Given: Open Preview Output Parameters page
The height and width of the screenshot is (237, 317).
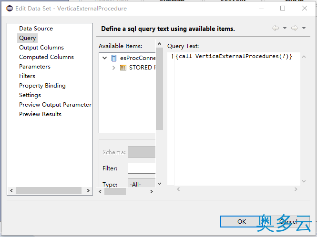Looking at the screenshot, I should point(55,105).
